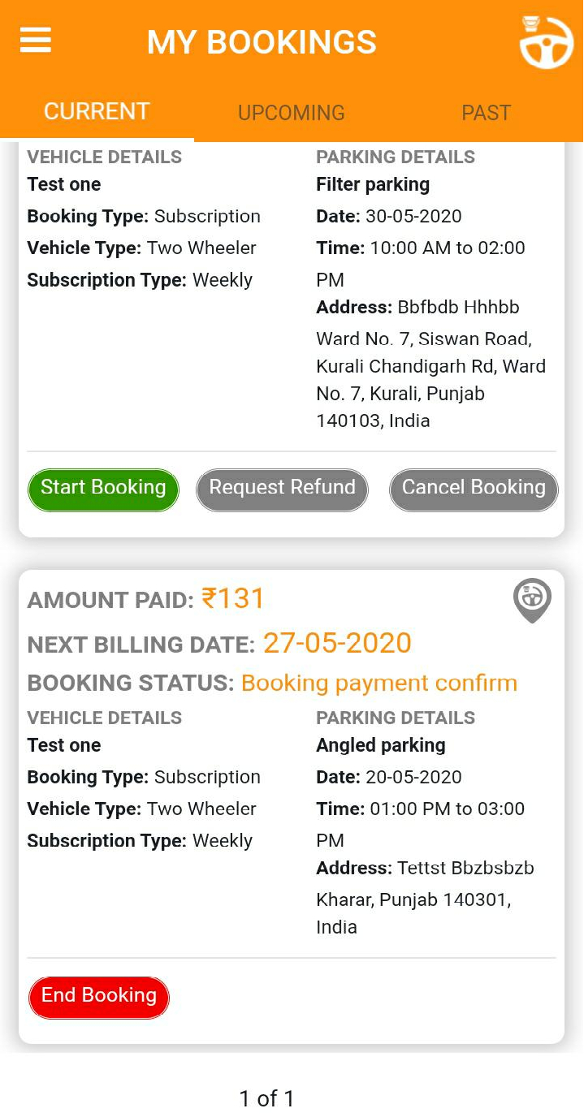Click the "Booking payment confirm" status text
This screenshot has height=1117, width=584.
tap(379, 683)
